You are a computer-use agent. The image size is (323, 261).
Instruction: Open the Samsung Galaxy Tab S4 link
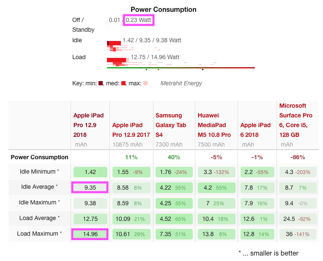pos(171,125)
